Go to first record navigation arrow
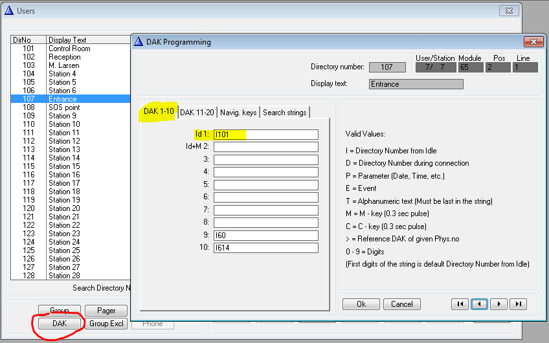 tap(460, 304)
